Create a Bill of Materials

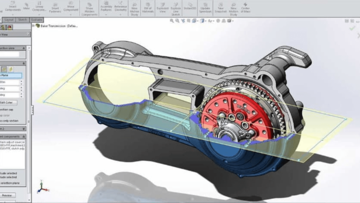(148, 8)
